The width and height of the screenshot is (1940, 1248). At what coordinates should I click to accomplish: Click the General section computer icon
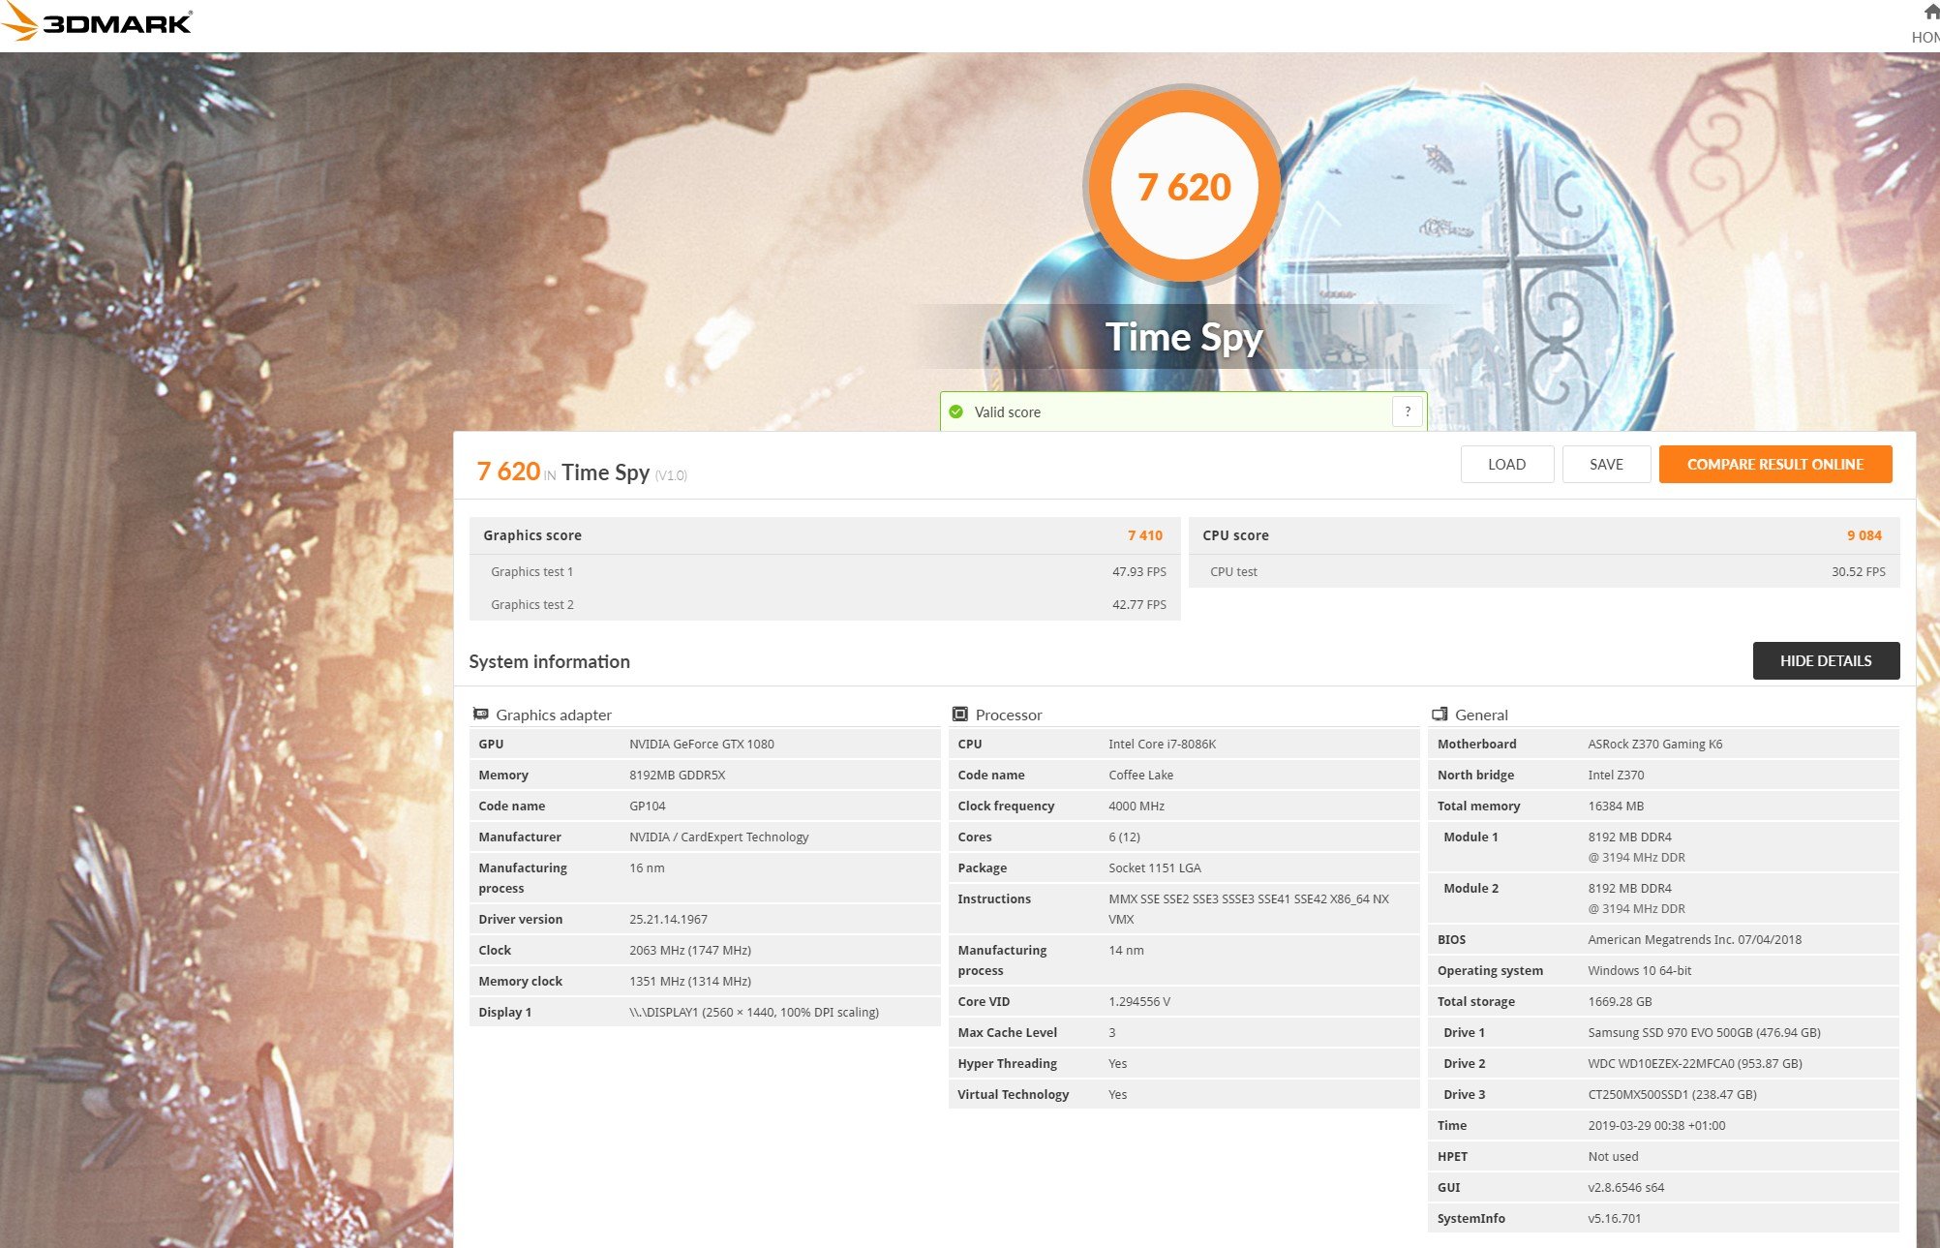[1440, 715]
